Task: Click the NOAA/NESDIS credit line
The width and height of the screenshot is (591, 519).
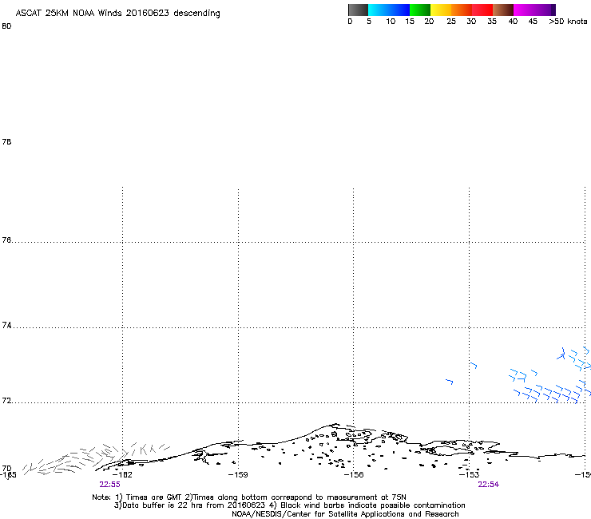Action: pyautogui.click(x=345, y=514)
